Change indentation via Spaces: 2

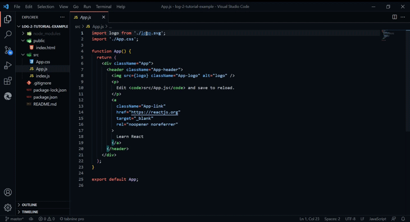point(332,219)
